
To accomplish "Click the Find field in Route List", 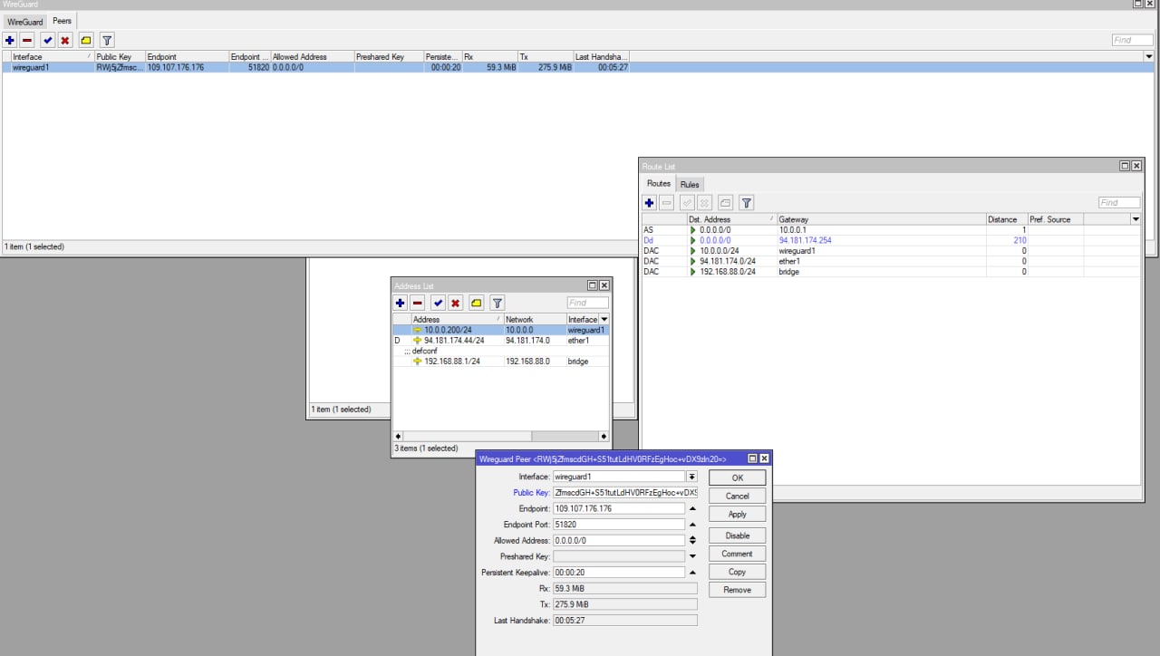I will point(1119,203).
